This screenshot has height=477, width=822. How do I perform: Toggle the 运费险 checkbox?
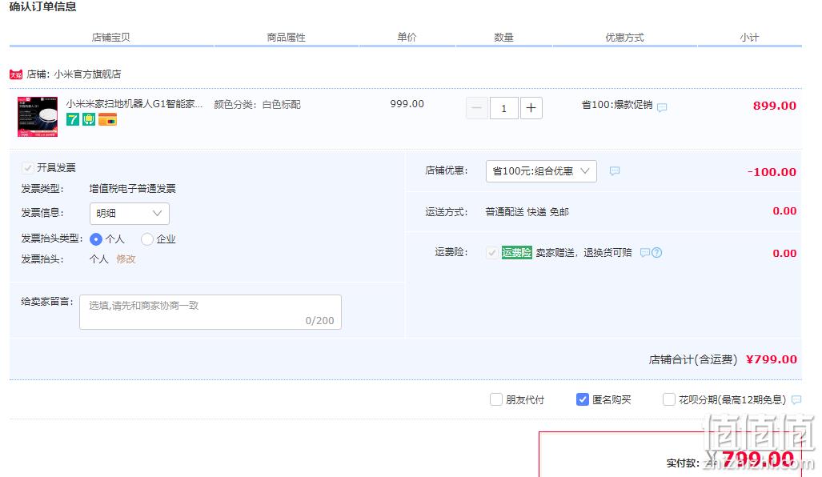pos(491,253)
